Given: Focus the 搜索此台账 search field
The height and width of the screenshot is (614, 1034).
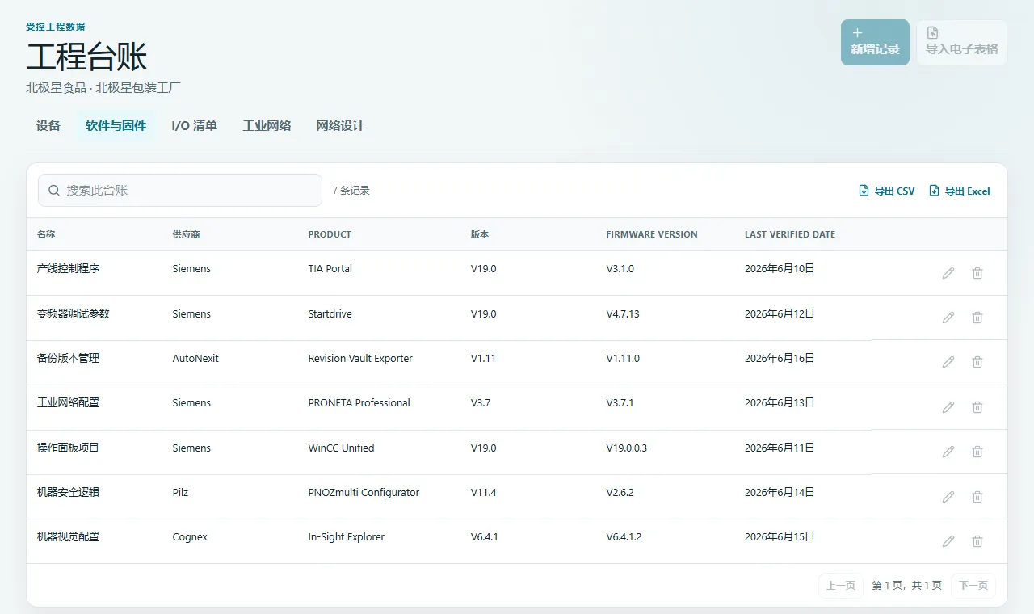Looking at the screenshot, I should coord(180,191).
